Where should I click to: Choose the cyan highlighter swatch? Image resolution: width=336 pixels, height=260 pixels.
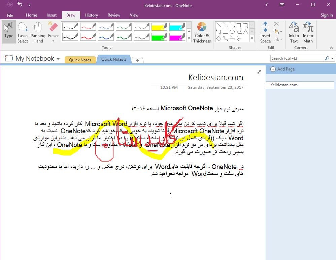[177, 27]
